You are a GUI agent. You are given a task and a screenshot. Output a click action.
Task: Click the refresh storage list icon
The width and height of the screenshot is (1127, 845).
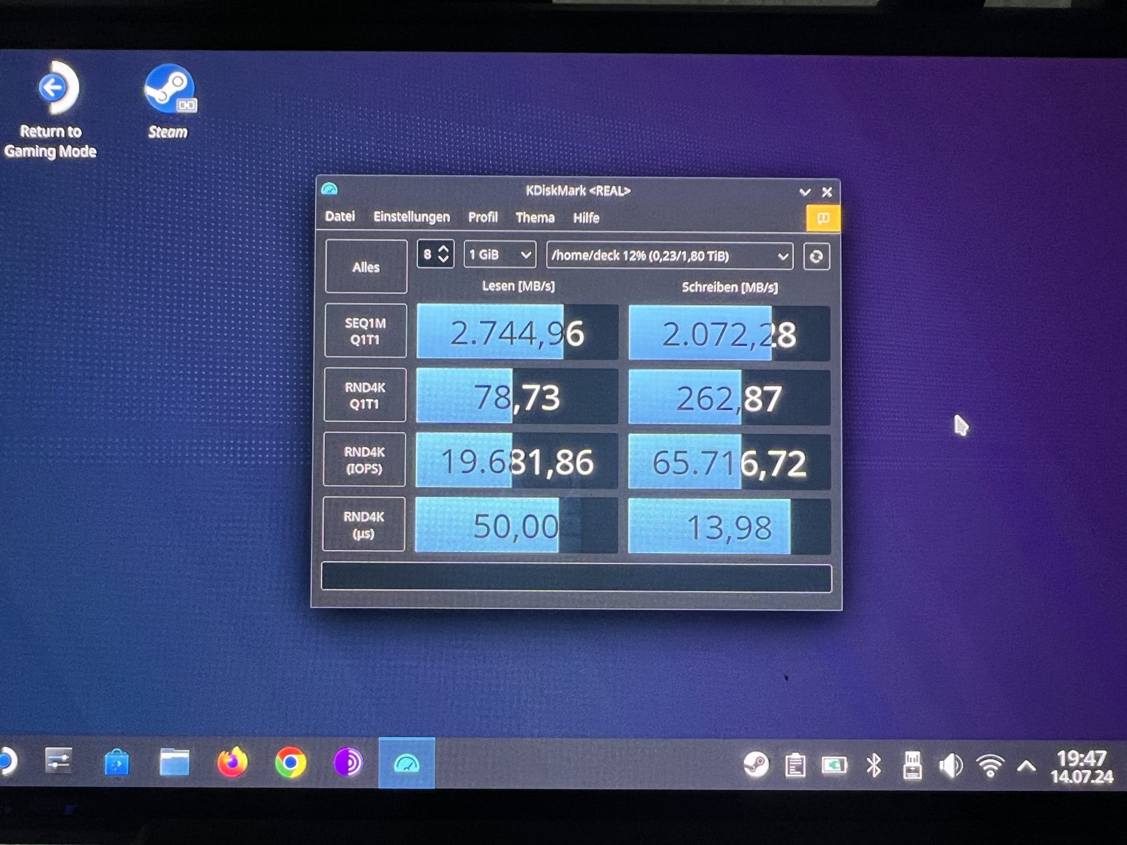pos(816,256)
